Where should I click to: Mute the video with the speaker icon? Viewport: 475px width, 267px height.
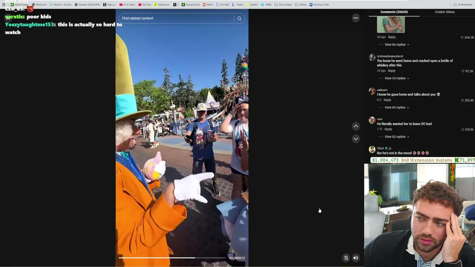pyautogui.click(x=356, y=258)
